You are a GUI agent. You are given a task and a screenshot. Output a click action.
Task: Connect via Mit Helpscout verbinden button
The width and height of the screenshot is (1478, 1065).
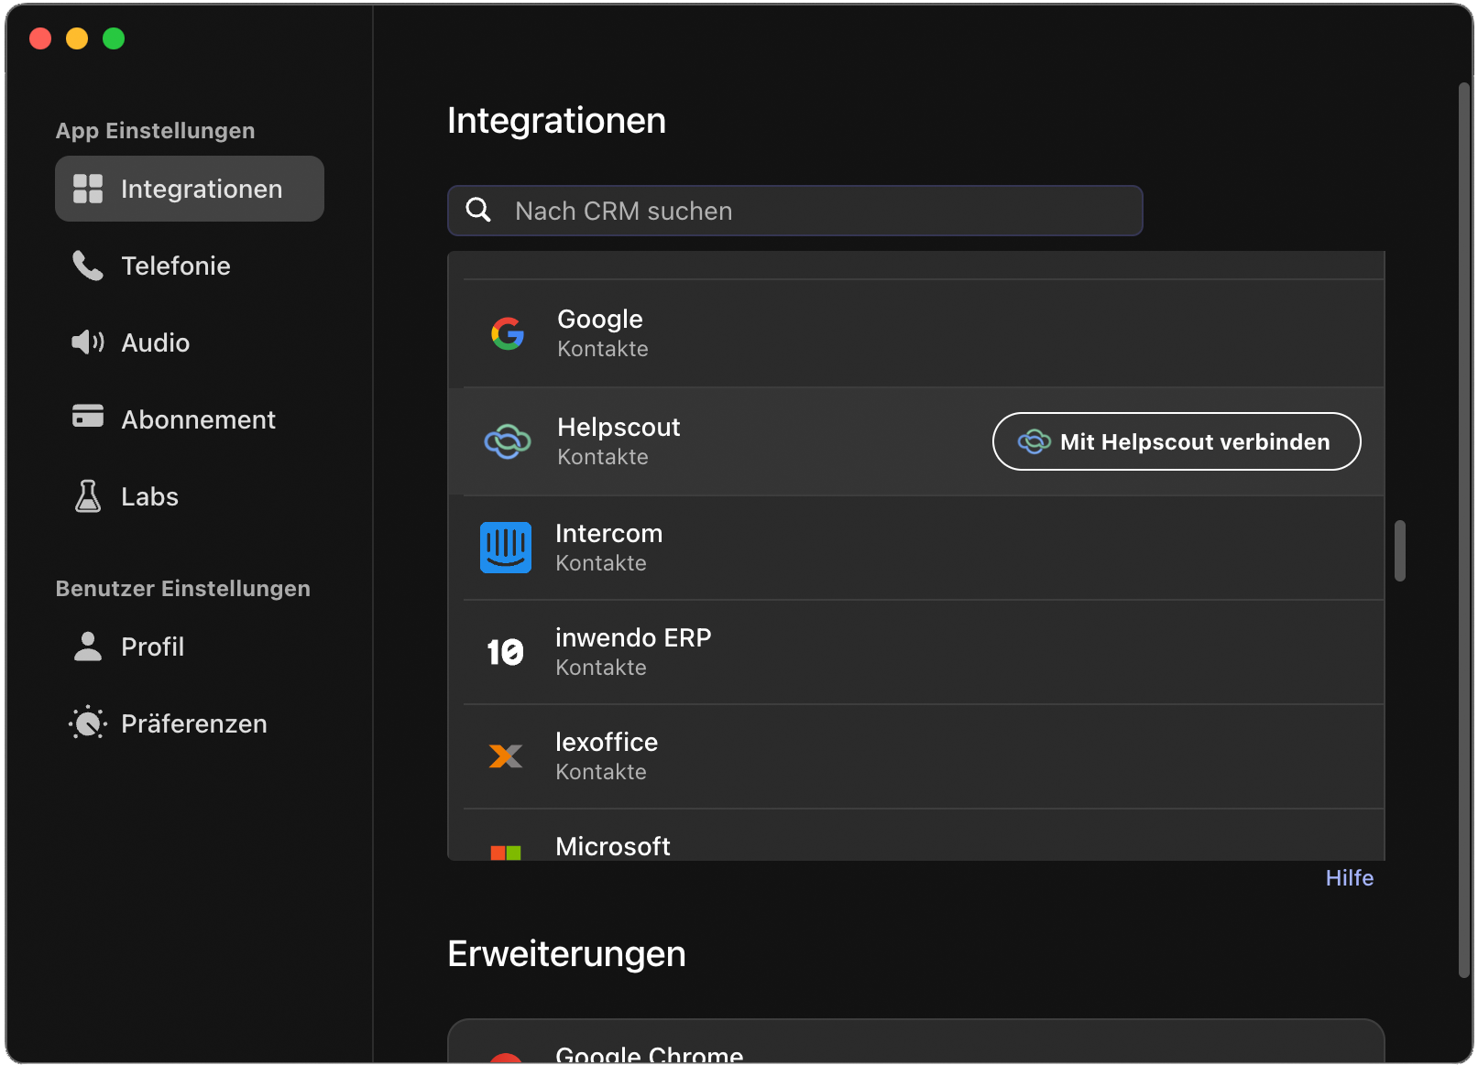(x=1177, y=441)
